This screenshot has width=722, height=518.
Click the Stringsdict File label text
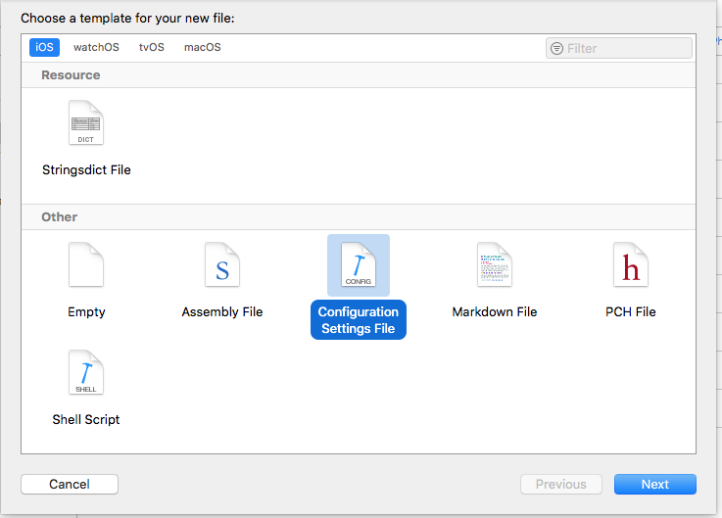click(86, 169)
